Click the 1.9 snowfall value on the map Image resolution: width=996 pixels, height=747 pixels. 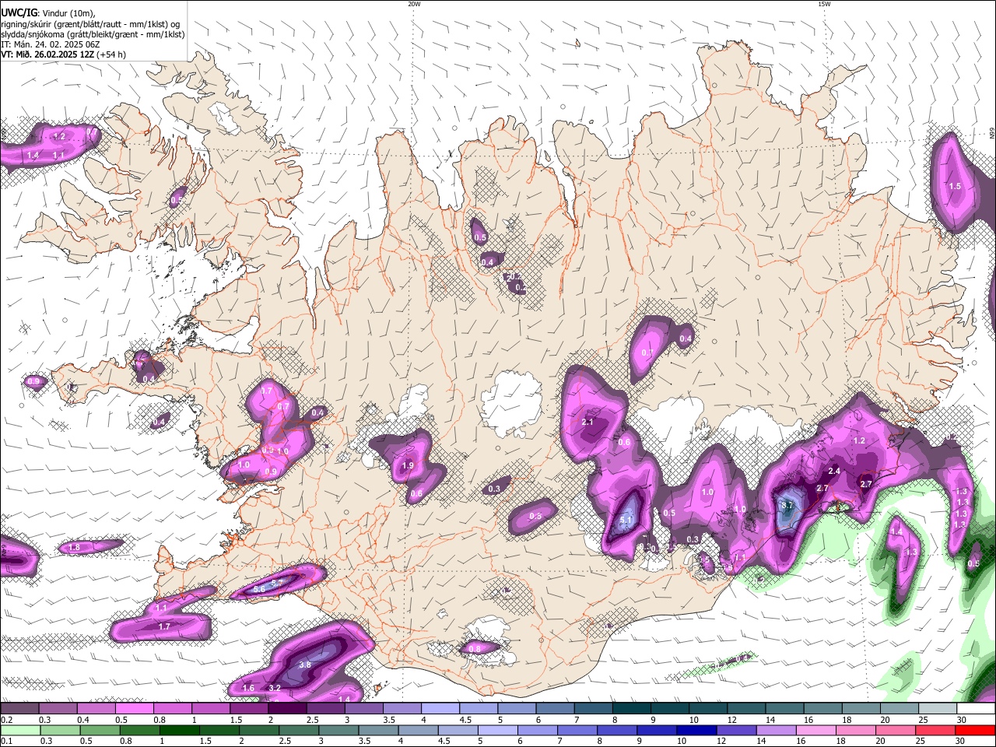[x=408, y=465]
